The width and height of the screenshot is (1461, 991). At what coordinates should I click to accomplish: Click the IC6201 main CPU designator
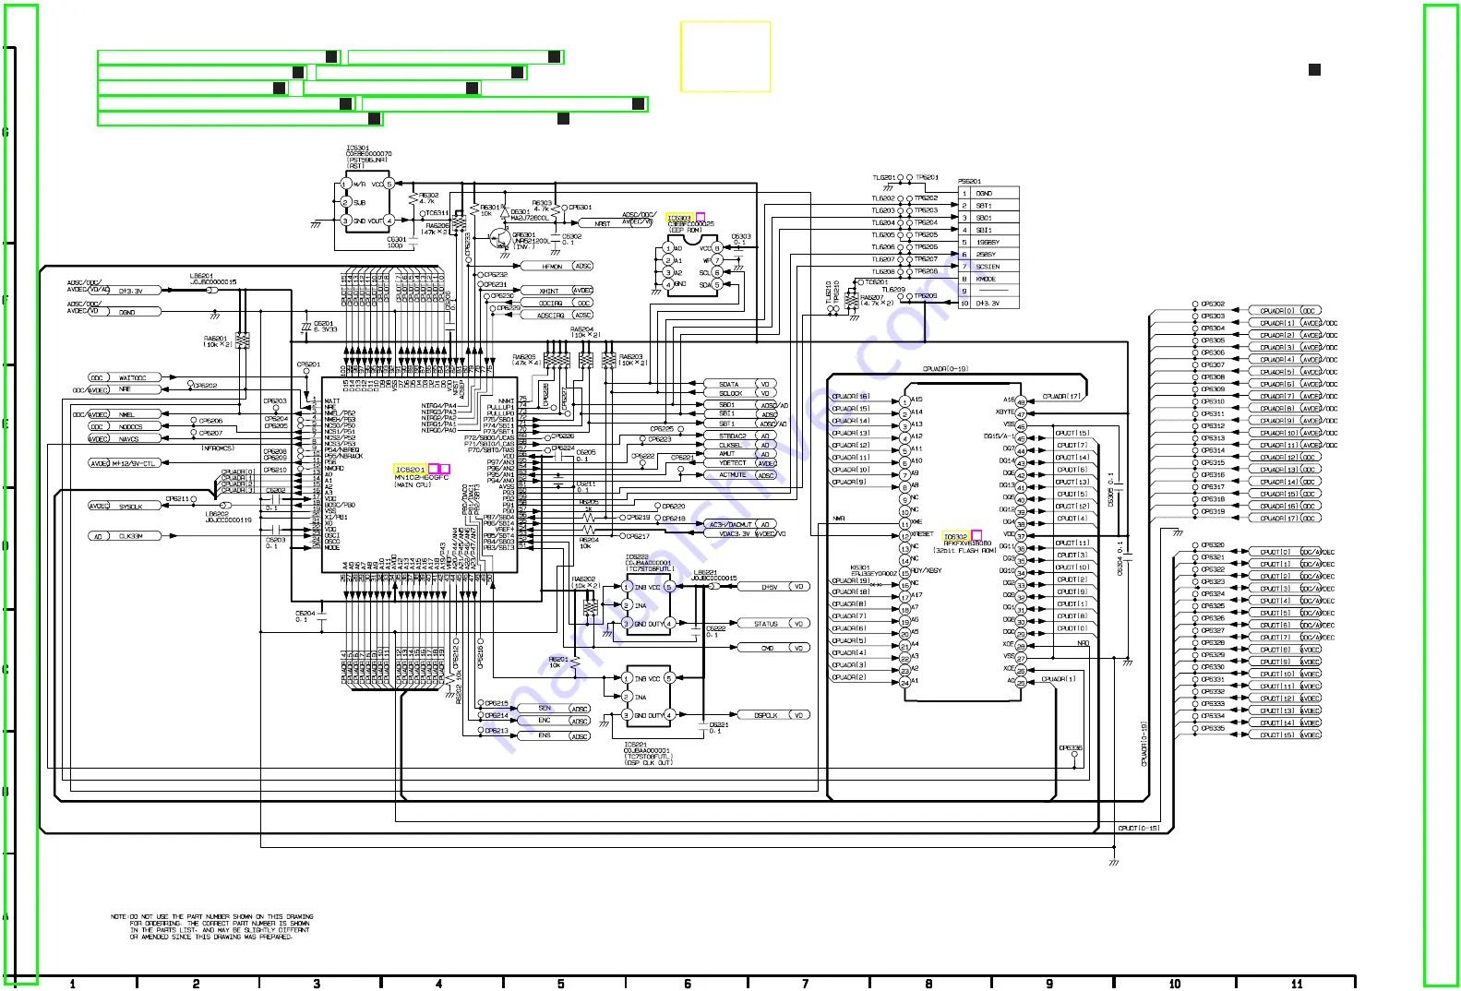coord(410,470)
